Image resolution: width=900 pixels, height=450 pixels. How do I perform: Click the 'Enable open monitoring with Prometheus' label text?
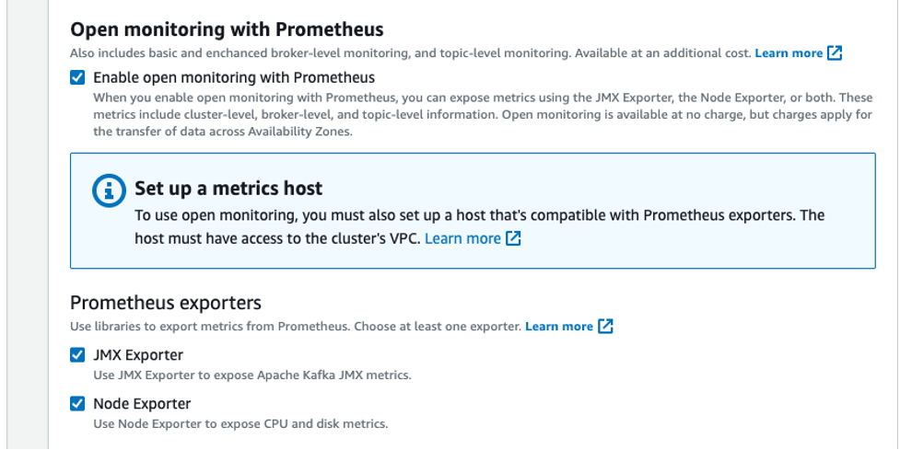click(234, 78)
